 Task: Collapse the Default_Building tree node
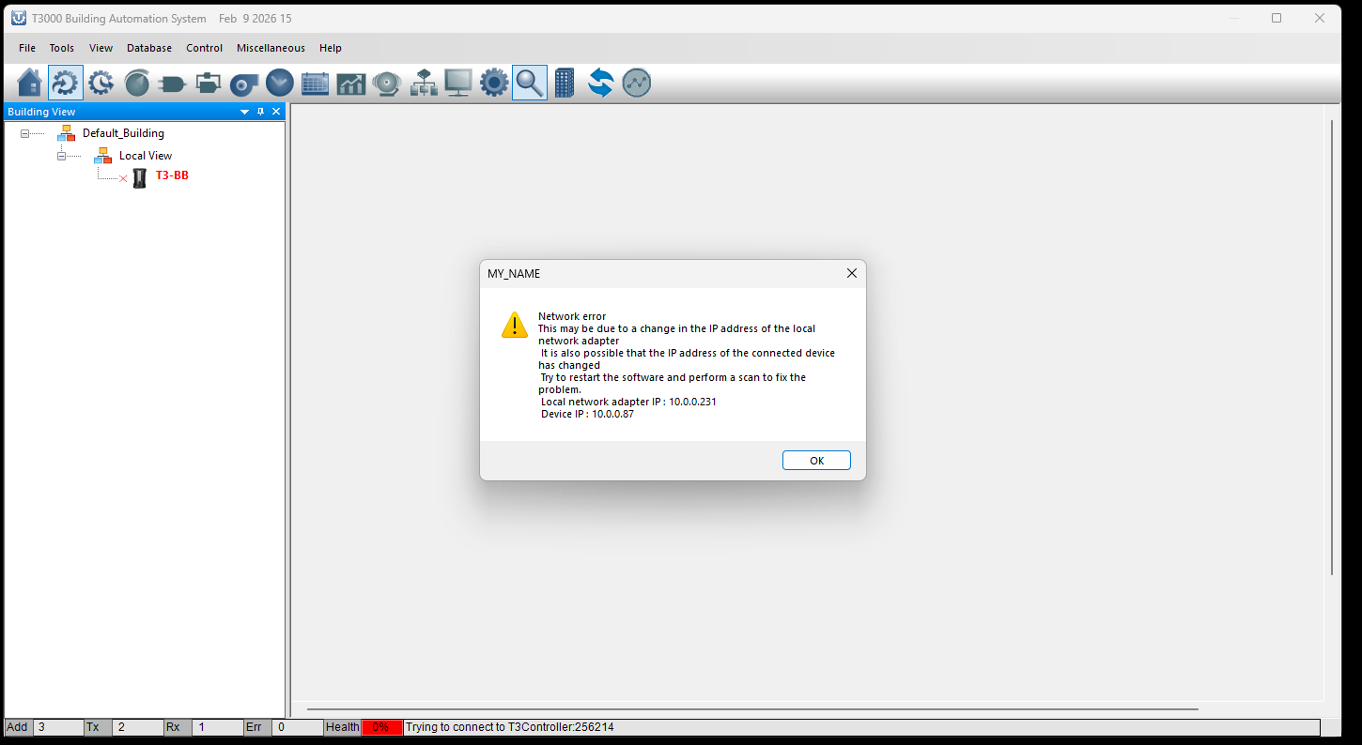click(25, 133)
